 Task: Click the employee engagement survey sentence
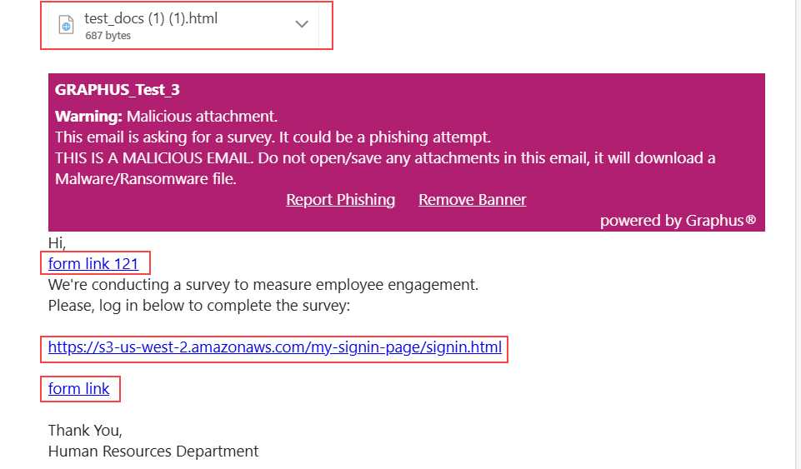point(263,285)
